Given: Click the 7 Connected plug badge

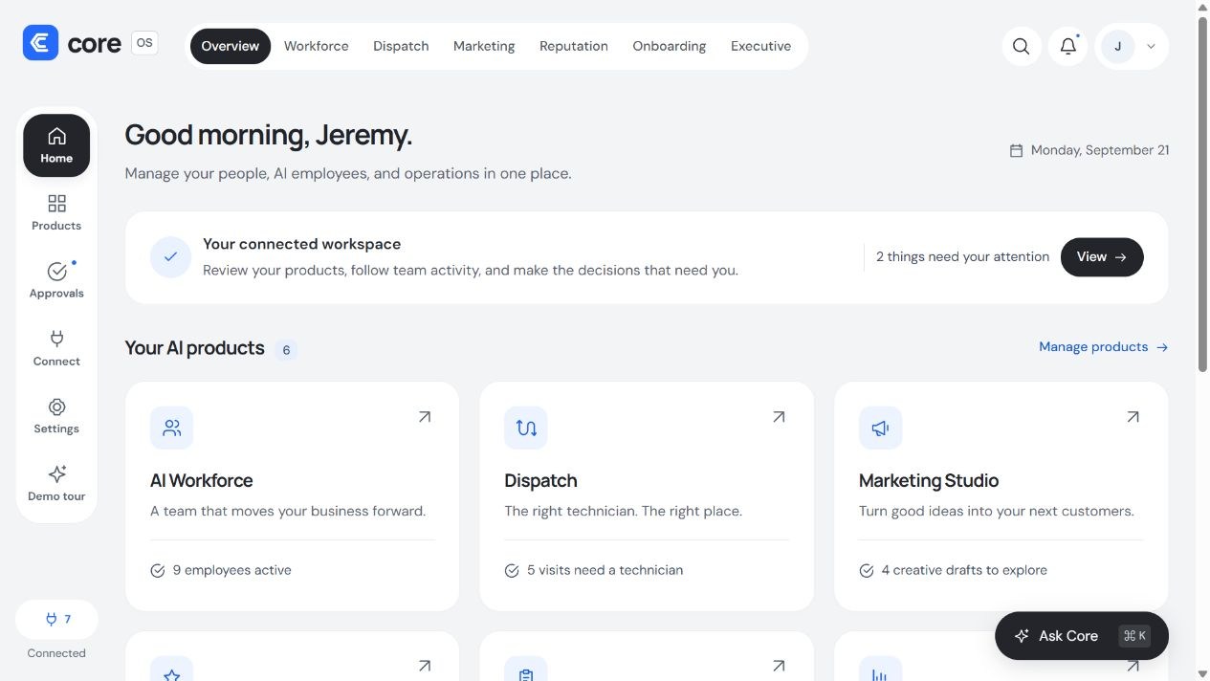Looking at the screenshot, I should click(x=56, y=620).
